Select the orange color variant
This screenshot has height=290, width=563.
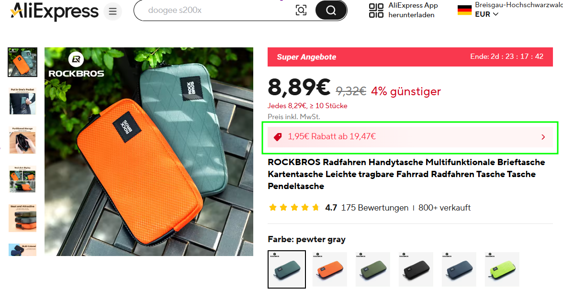tap(329, 269)
